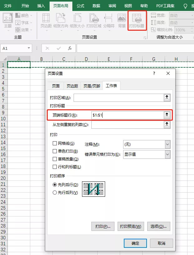Open paper Size (纸张大小) menu
The height and width of the screenshot is (255, 194).
pos(77,22)
